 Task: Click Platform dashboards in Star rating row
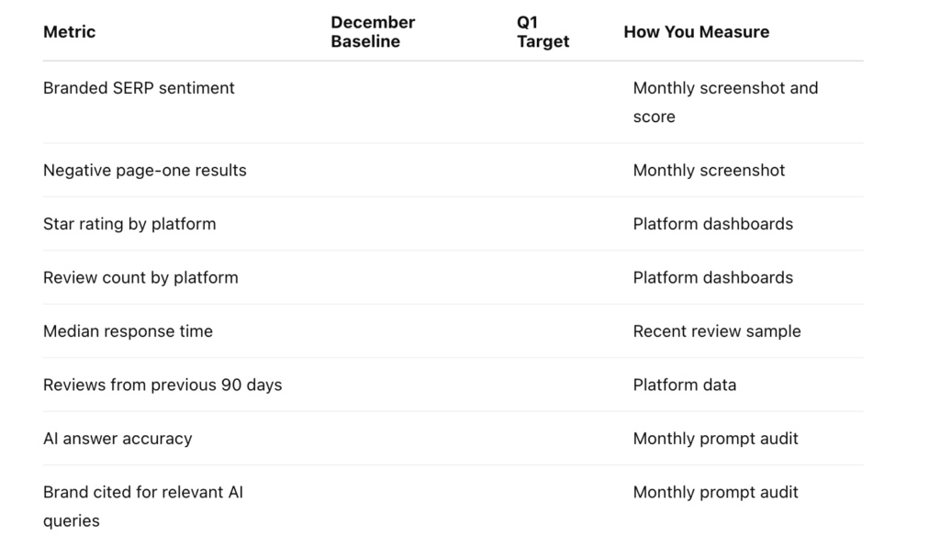click(712, 224)
